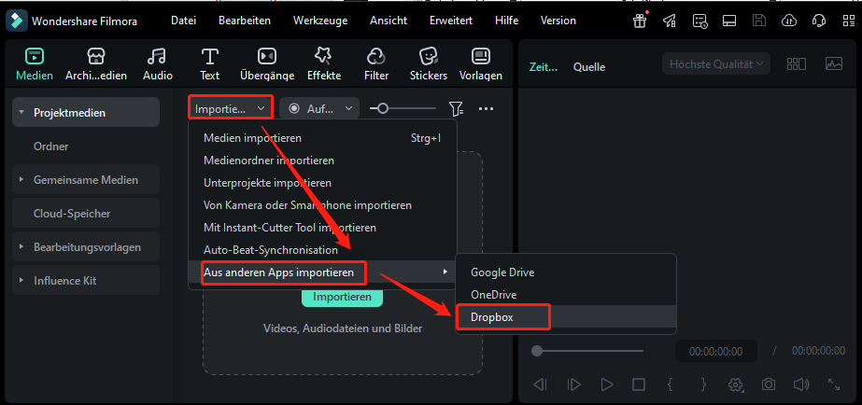The width and height of the screenshot is (862, 405).
Task: Open preview settings gear icon
Action: 736,384
